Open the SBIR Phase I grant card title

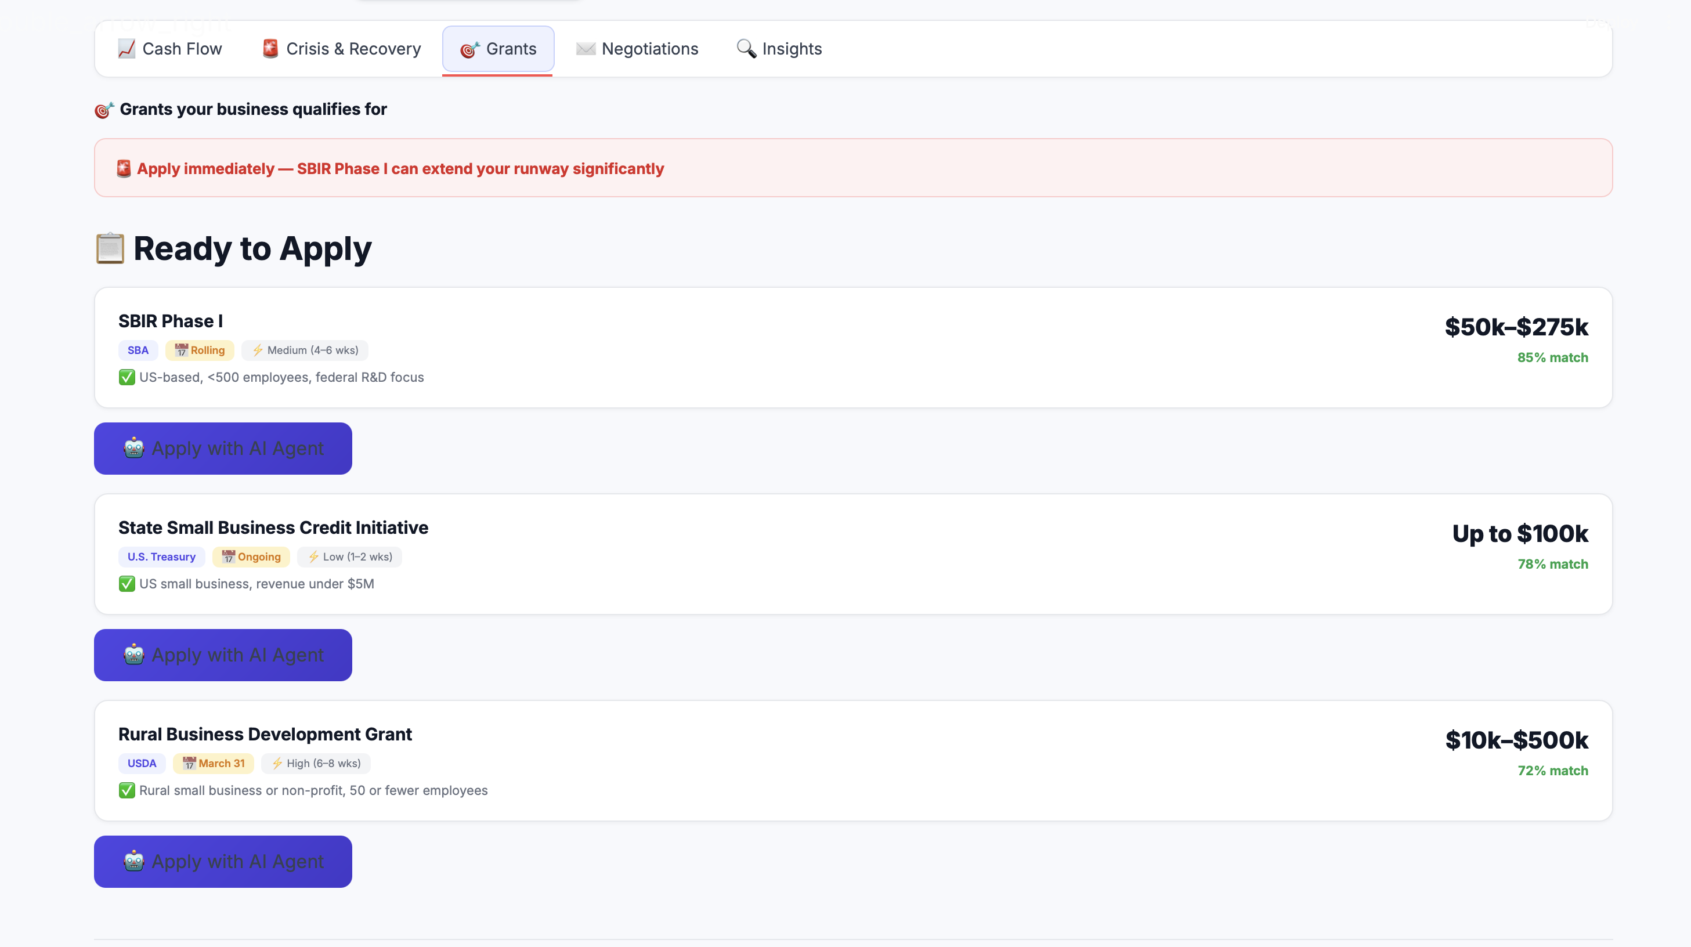[171, 321]
